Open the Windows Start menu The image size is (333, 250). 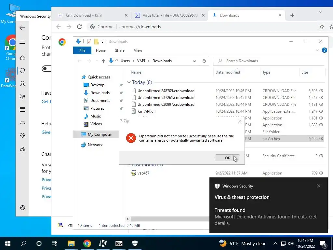(x=8, y=243)
